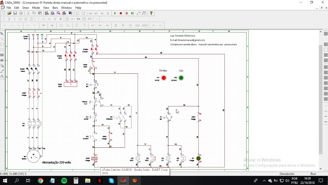Viewport: 328px width, 185px height.
Task: Click the -KM1 Carga contactor coil
Action: point(94,159)
